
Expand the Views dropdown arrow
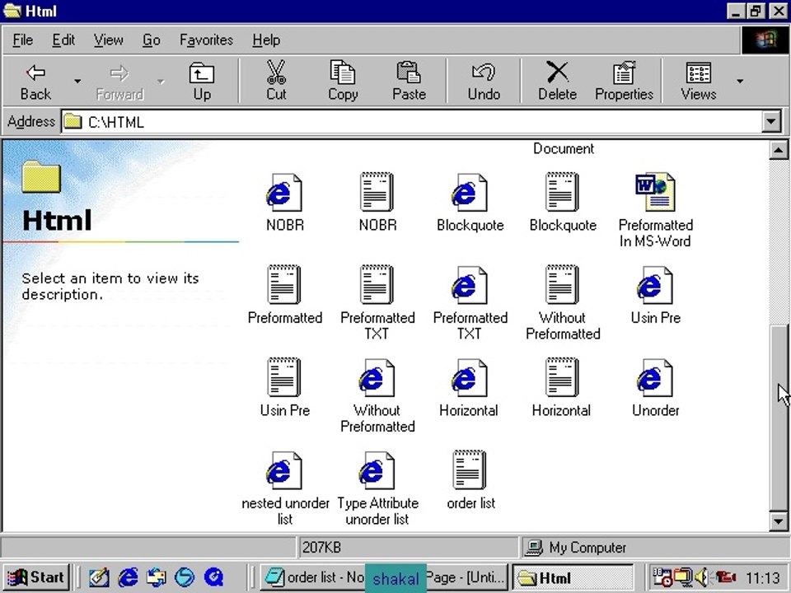(x=740, y=81)
